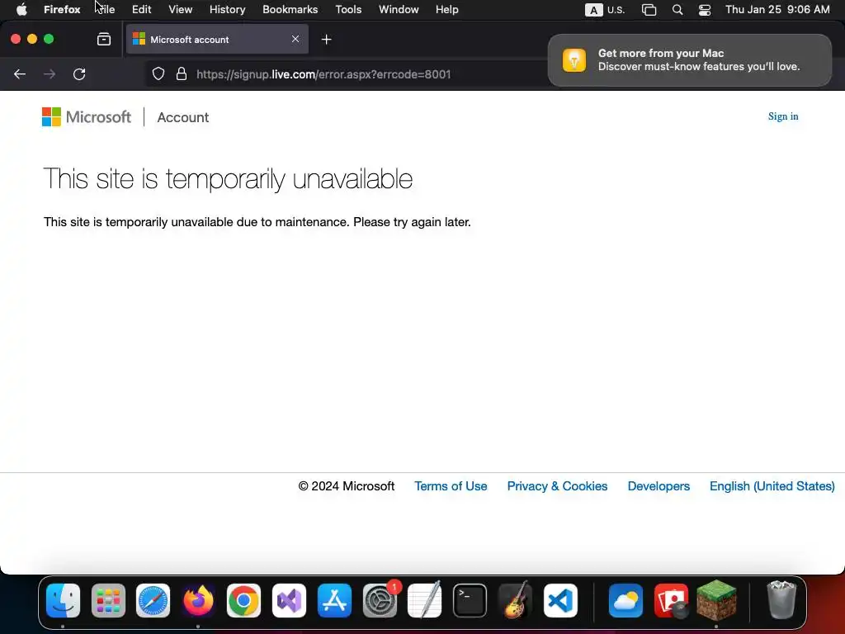Open the Bookmarks menu
This screenshot has width=845, height=634.
pos(290,10)
